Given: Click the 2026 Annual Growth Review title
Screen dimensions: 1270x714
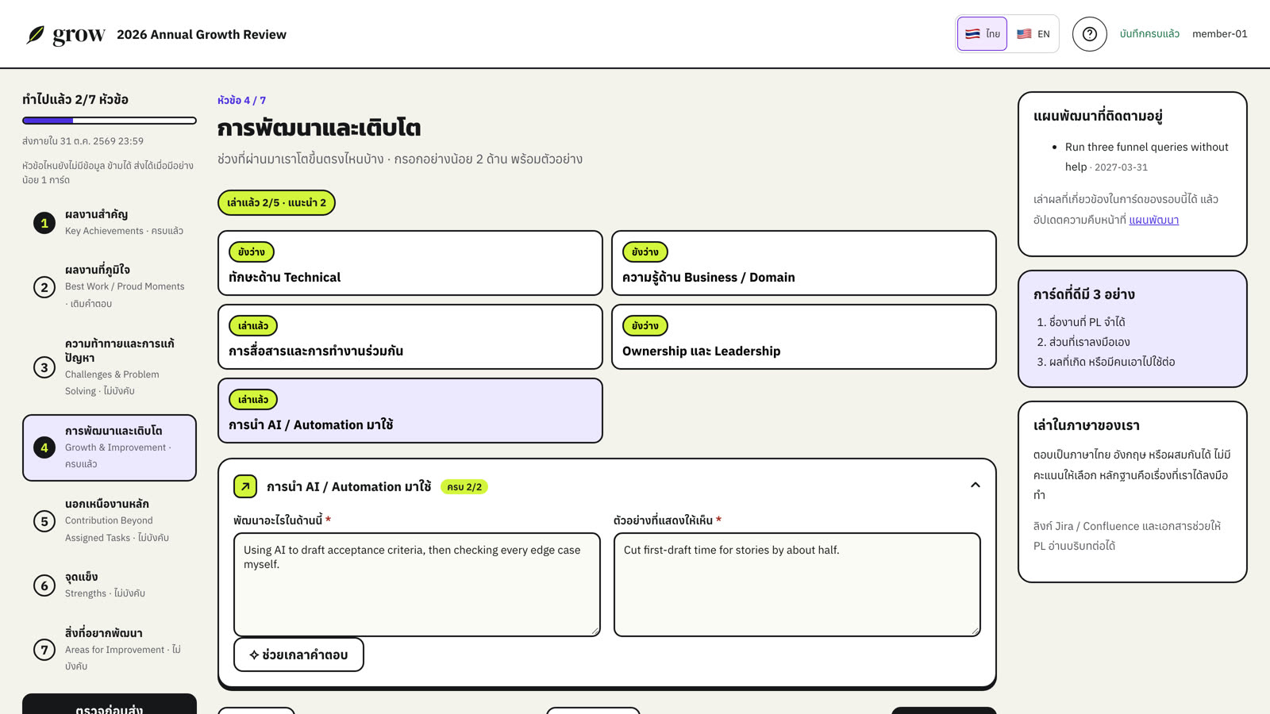Looking at the screenshot, I should [x=202, y=34].
